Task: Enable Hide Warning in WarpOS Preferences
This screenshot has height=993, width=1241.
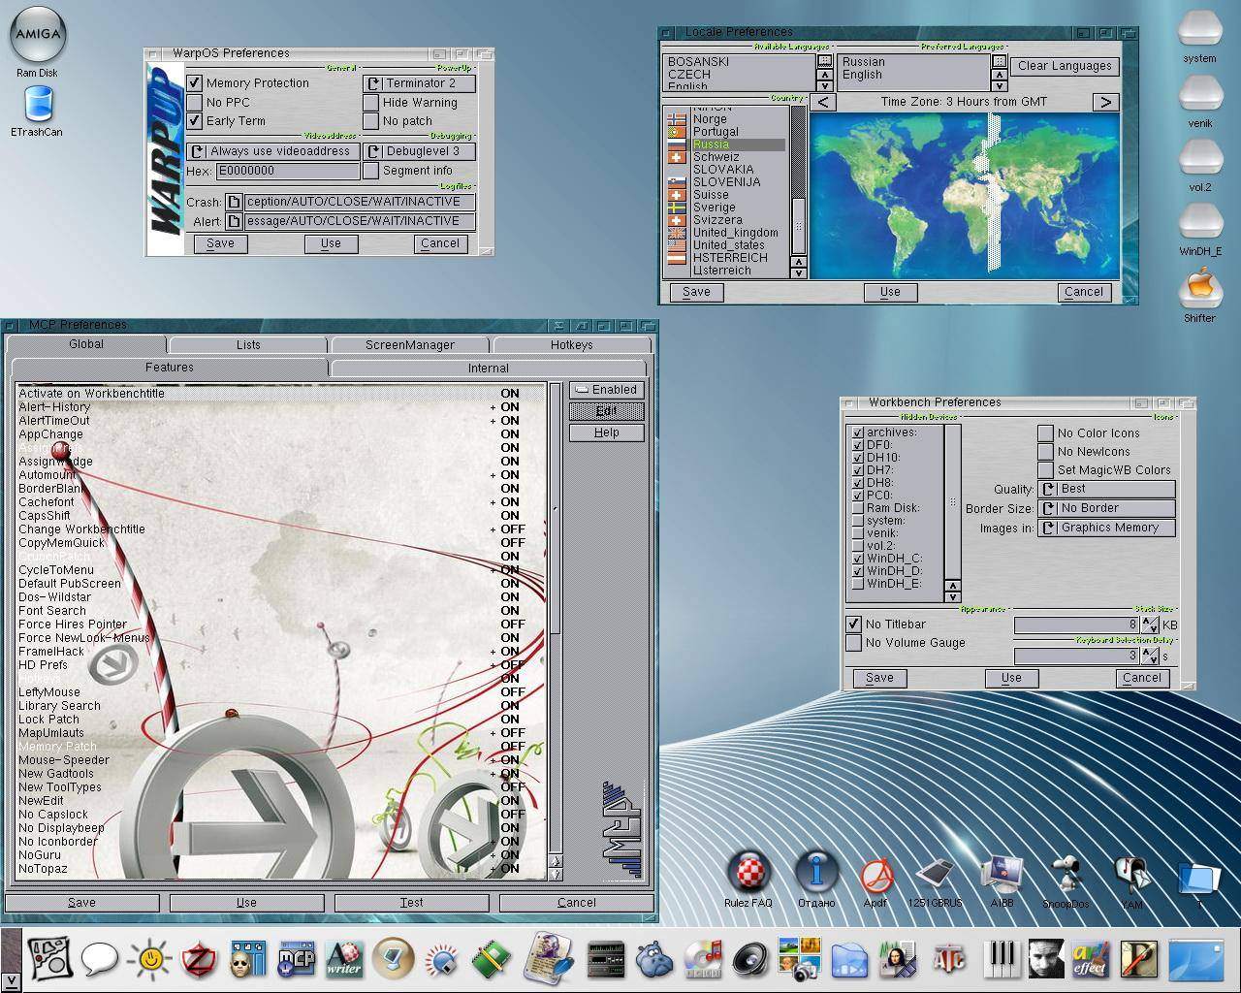Action: [x=370, y=102]
